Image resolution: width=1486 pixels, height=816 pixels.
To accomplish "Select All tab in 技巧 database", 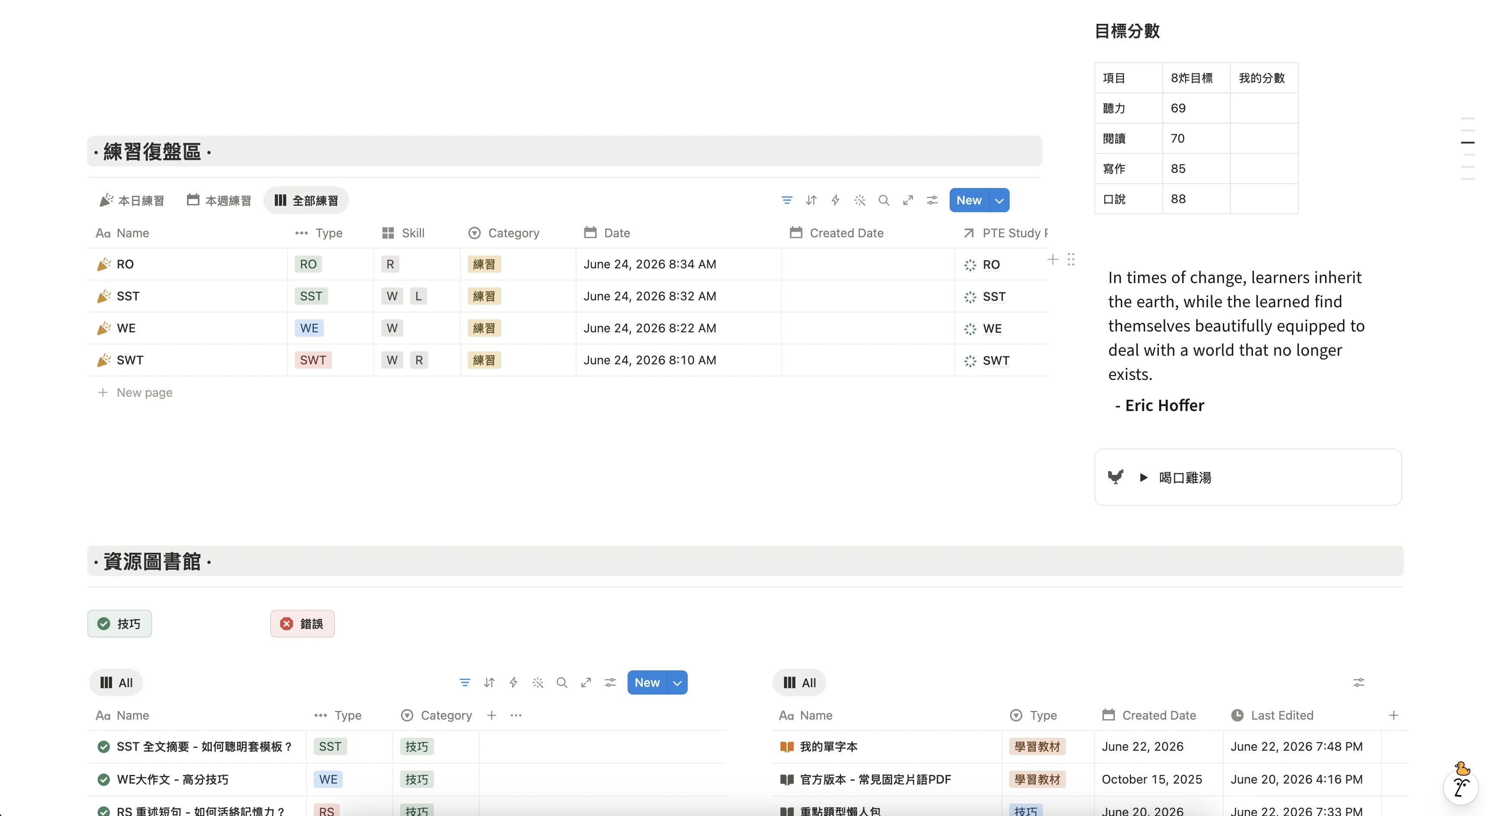I will point(116,683).
